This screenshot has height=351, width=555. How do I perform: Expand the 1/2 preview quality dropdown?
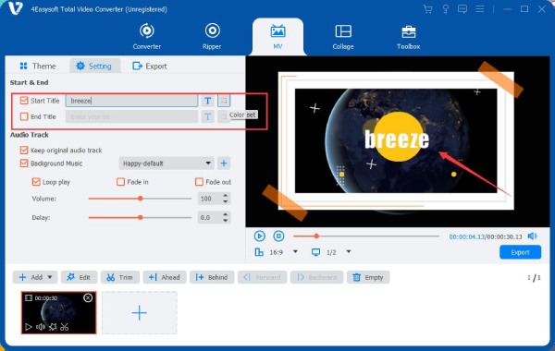point(349,251)
